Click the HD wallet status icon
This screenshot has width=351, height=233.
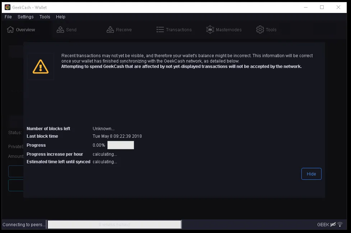[333, 224]
